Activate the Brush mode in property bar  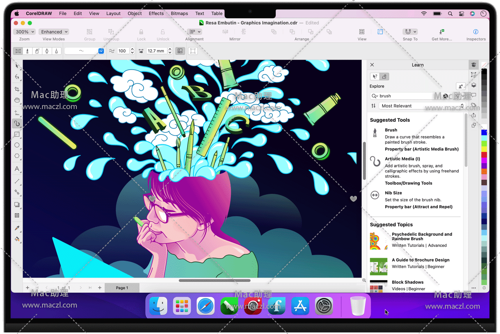tap(27, 51)
